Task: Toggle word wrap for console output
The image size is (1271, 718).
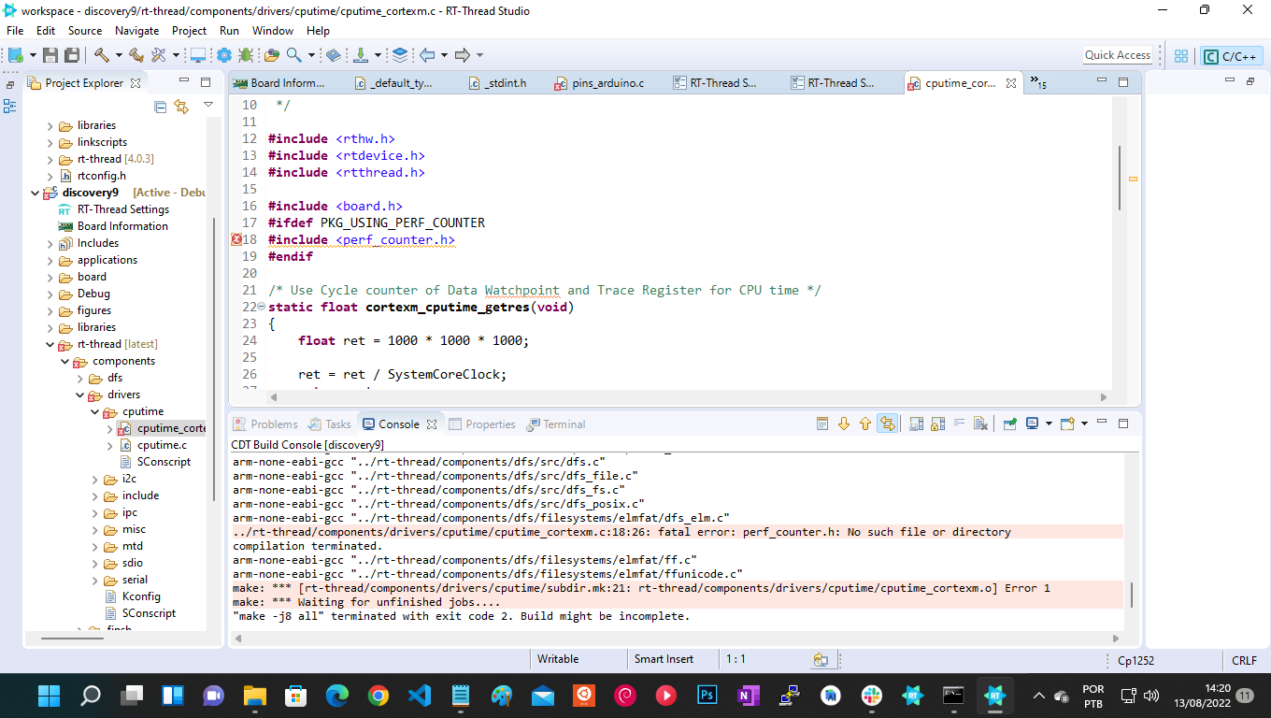Action: point(959,423)
